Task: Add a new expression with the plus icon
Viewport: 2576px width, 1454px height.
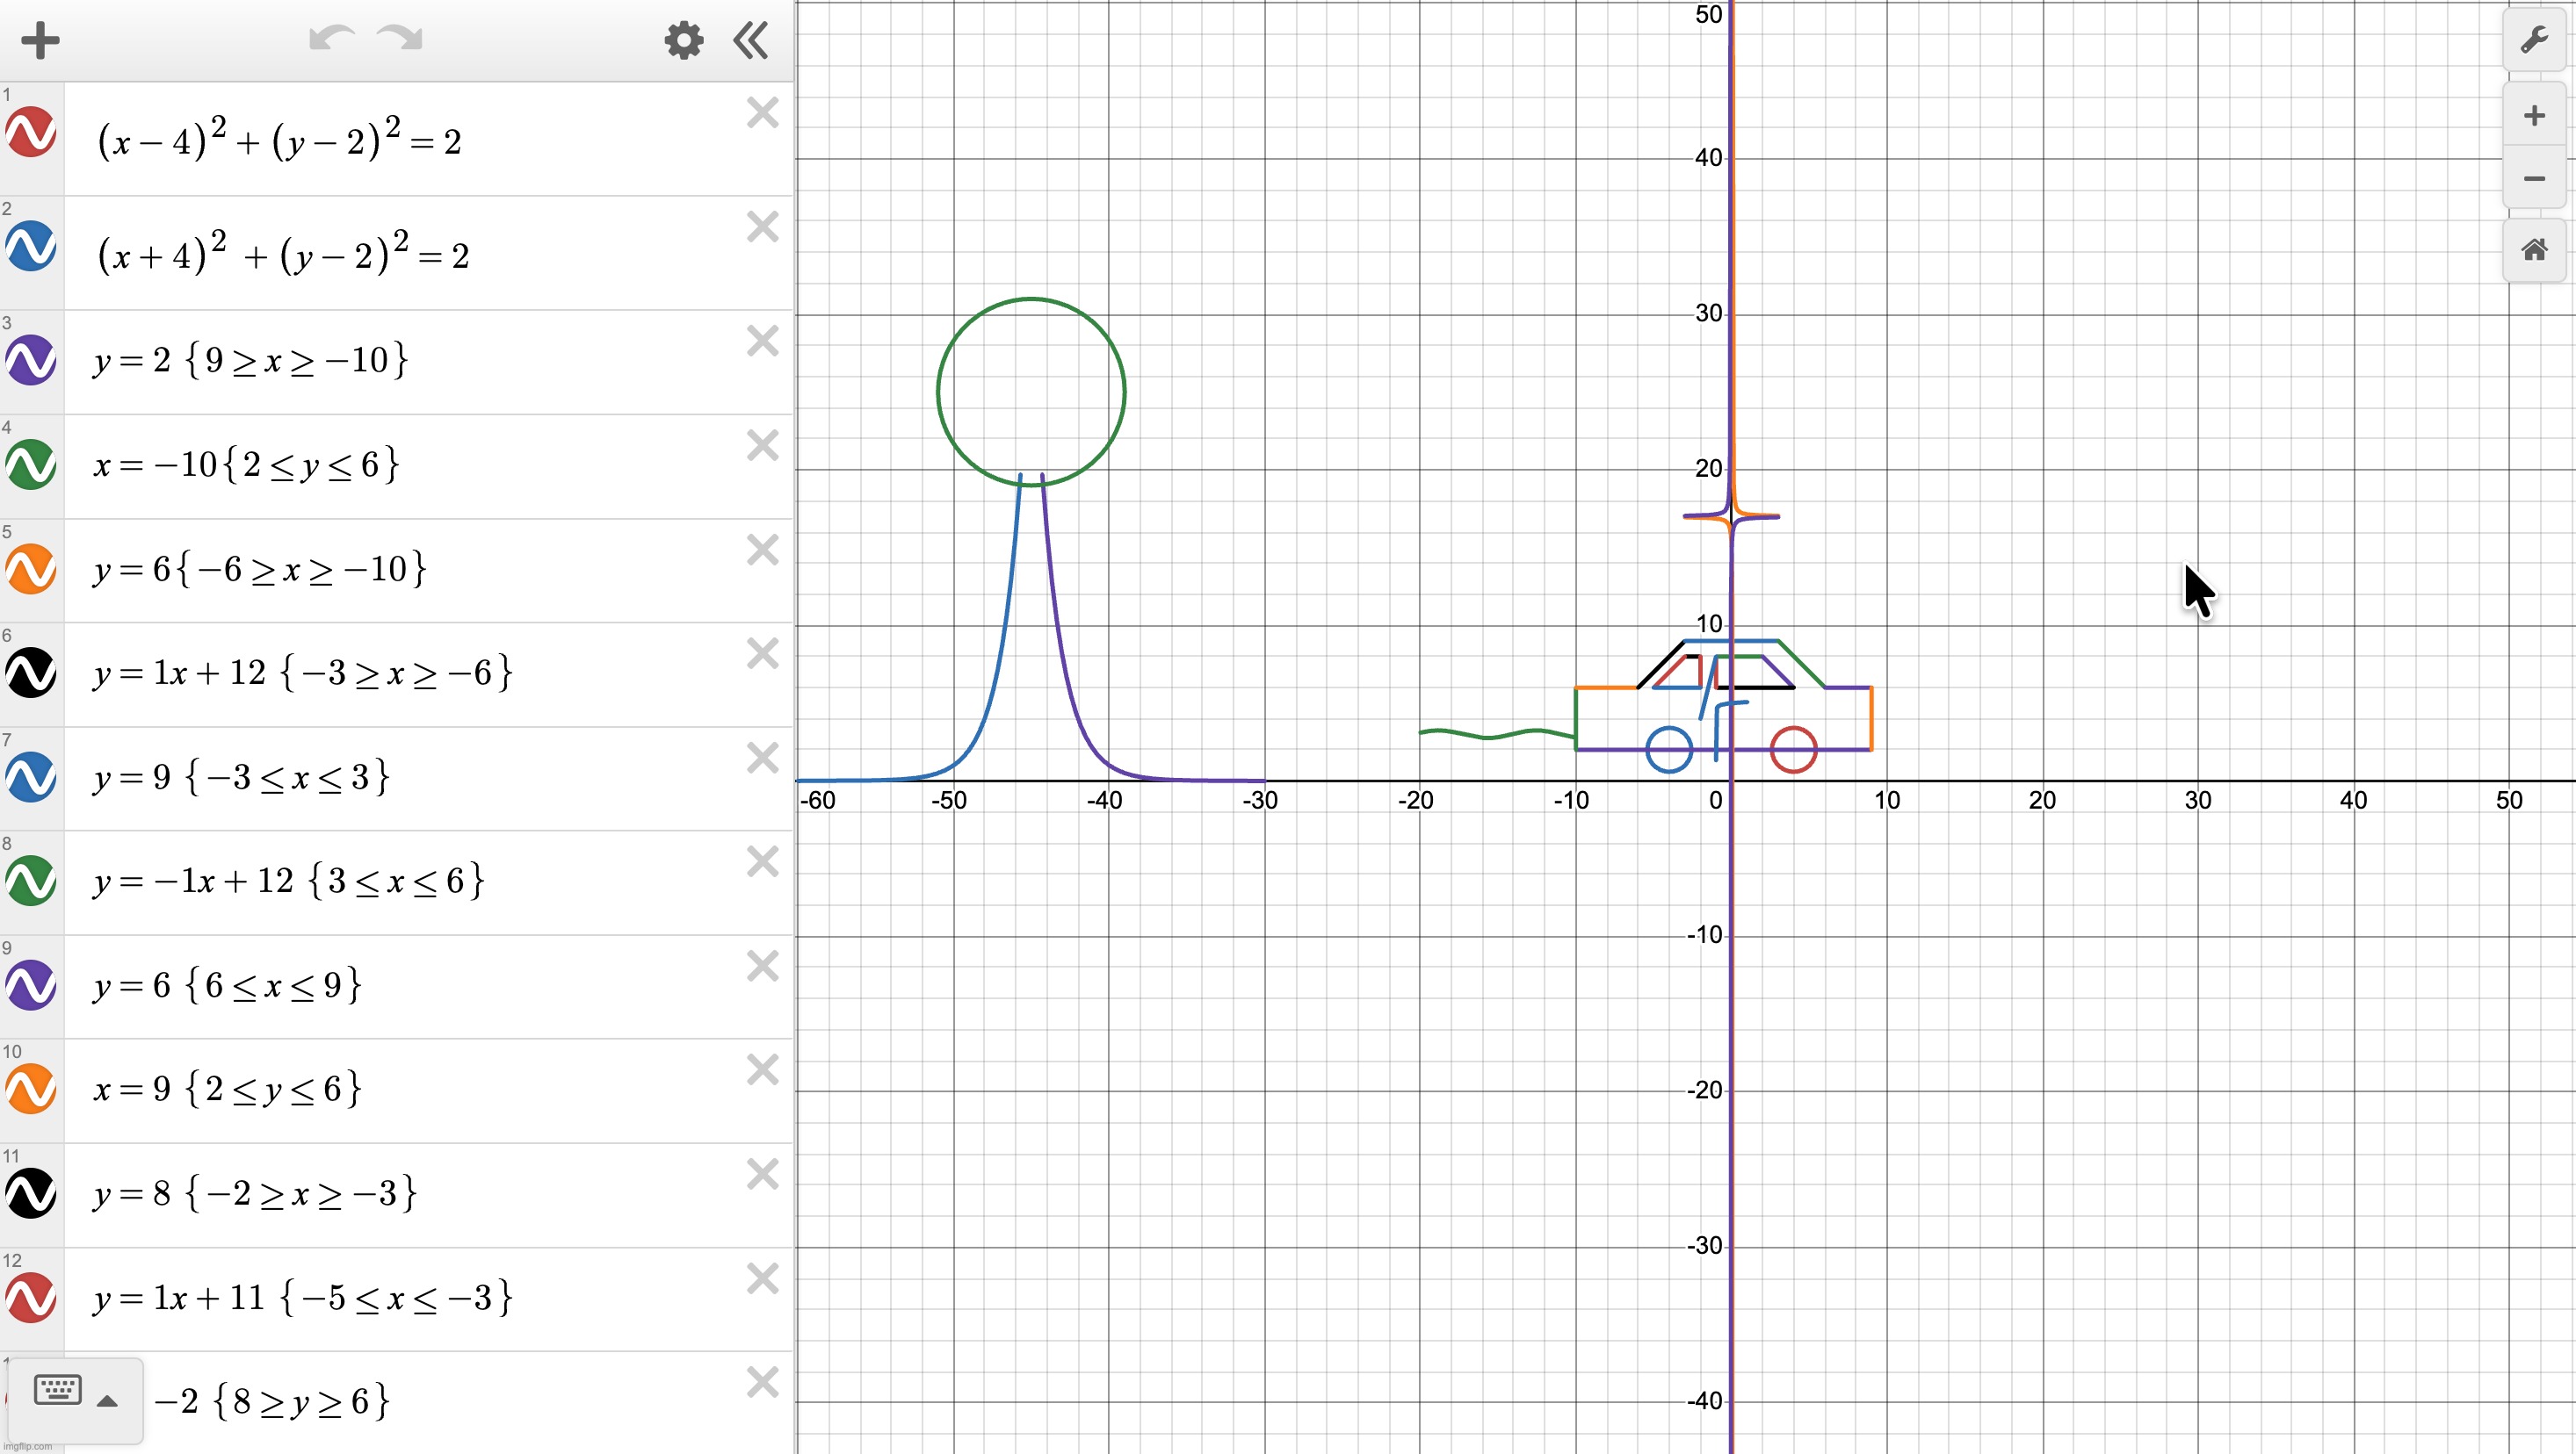Action: (x=40, y=40)
